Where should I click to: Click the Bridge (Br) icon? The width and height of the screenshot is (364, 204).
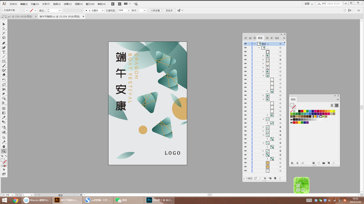[x=113, y=4]
